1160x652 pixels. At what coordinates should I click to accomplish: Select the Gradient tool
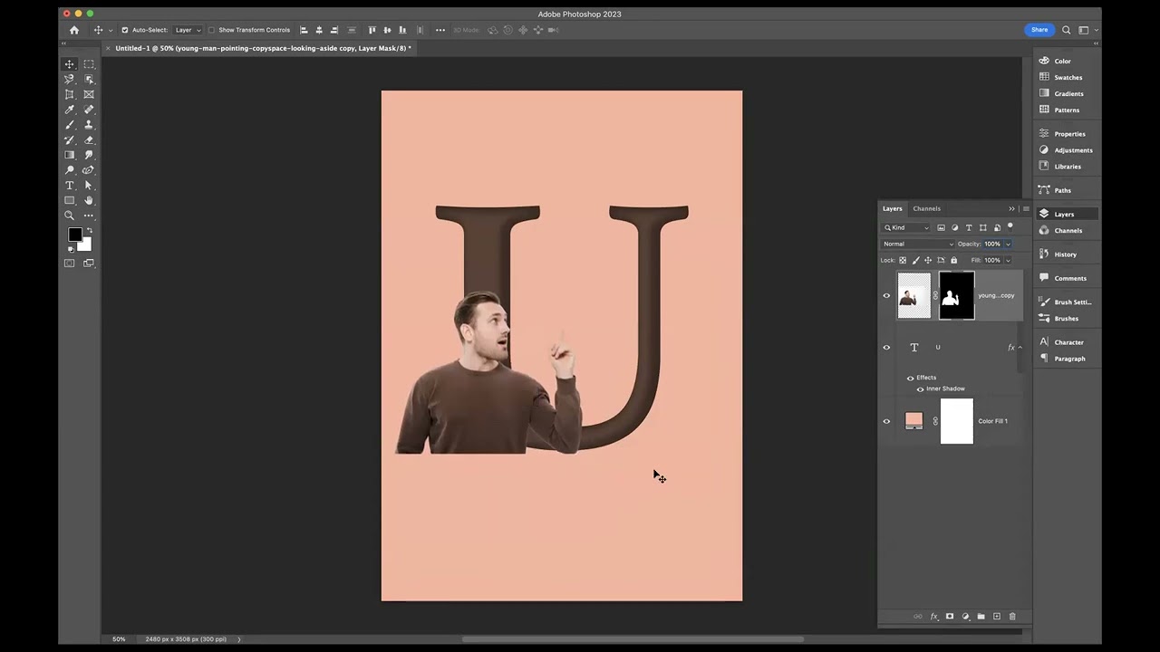point(69,155)
